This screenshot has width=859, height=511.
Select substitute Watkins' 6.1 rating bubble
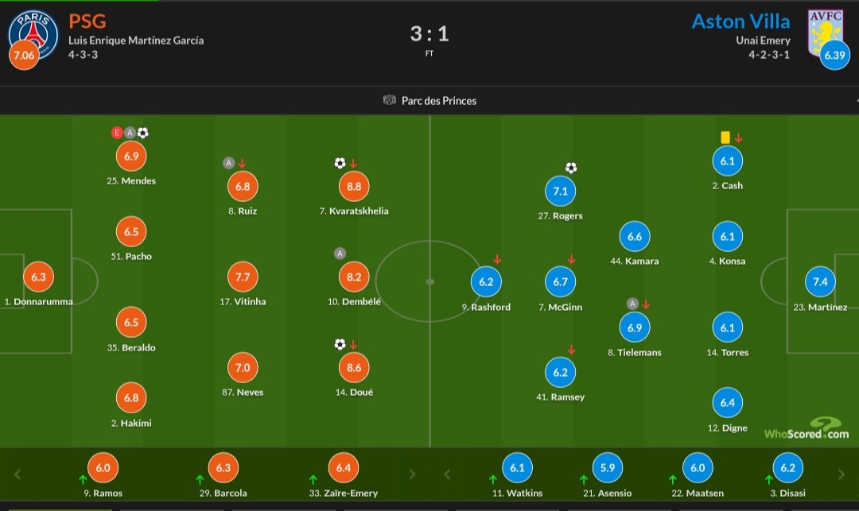pos(517,468)
